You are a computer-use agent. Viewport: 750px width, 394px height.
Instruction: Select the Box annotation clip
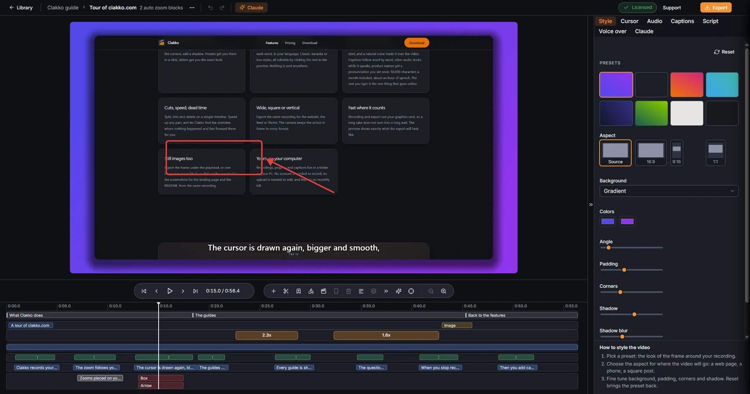click(161, 378)
